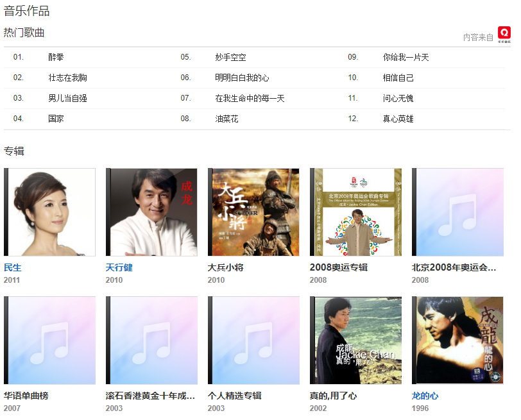Open the 龙的心 album cover image
The image size is (521, 420).
point(458,340)
